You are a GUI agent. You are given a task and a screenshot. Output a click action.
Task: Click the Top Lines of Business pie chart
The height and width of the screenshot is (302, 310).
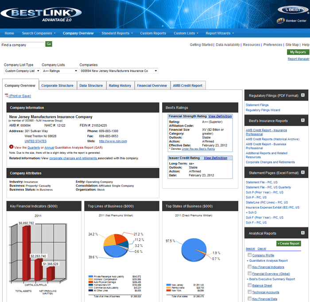click(x=116, y=245)
